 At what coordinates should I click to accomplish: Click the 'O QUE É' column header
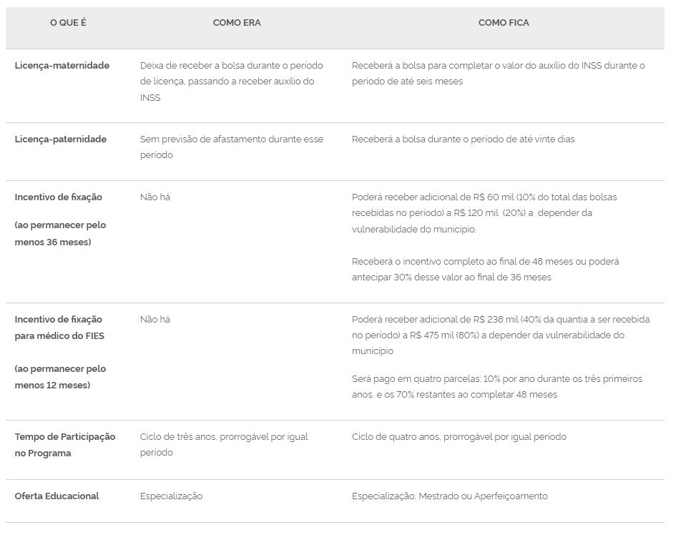tap(68, 23)
